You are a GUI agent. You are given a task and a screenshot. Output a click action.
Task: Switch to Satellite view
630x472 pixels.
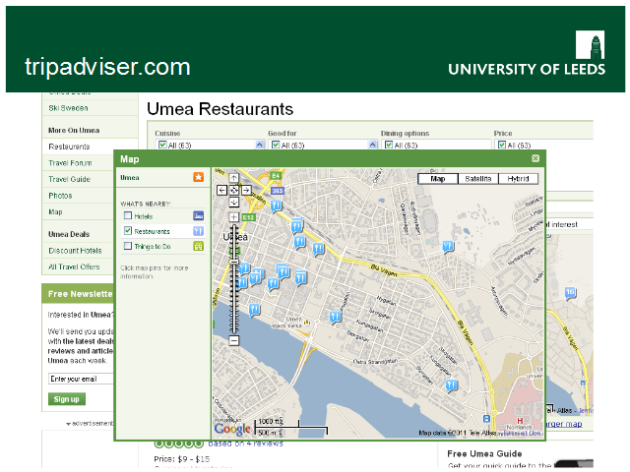(x=478, y=179)
